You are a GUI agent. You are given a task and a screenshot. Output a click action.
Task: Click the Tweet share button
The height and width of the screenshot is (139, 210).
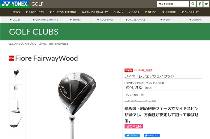coord(132,135)
